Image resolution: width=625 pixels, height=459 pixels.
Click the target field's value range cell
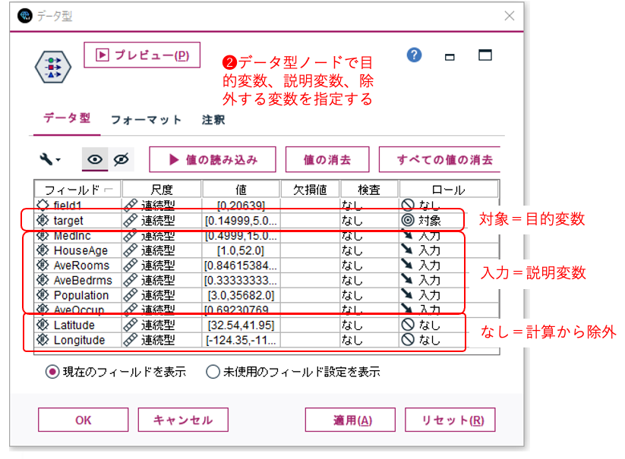[240, 222]
